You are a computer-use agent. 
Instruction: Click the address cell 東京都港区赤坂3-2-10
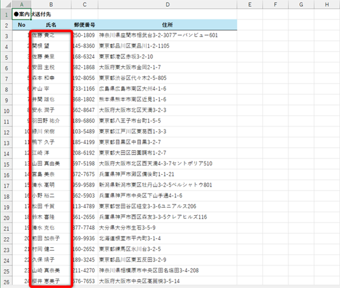tap(167, 57)
